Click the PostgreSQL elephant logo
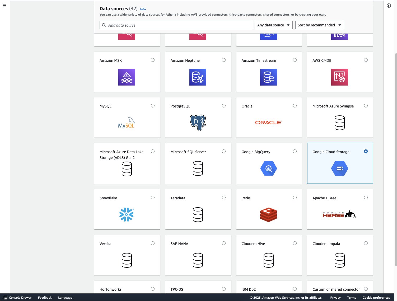The image size is (397, 301). 198,123
